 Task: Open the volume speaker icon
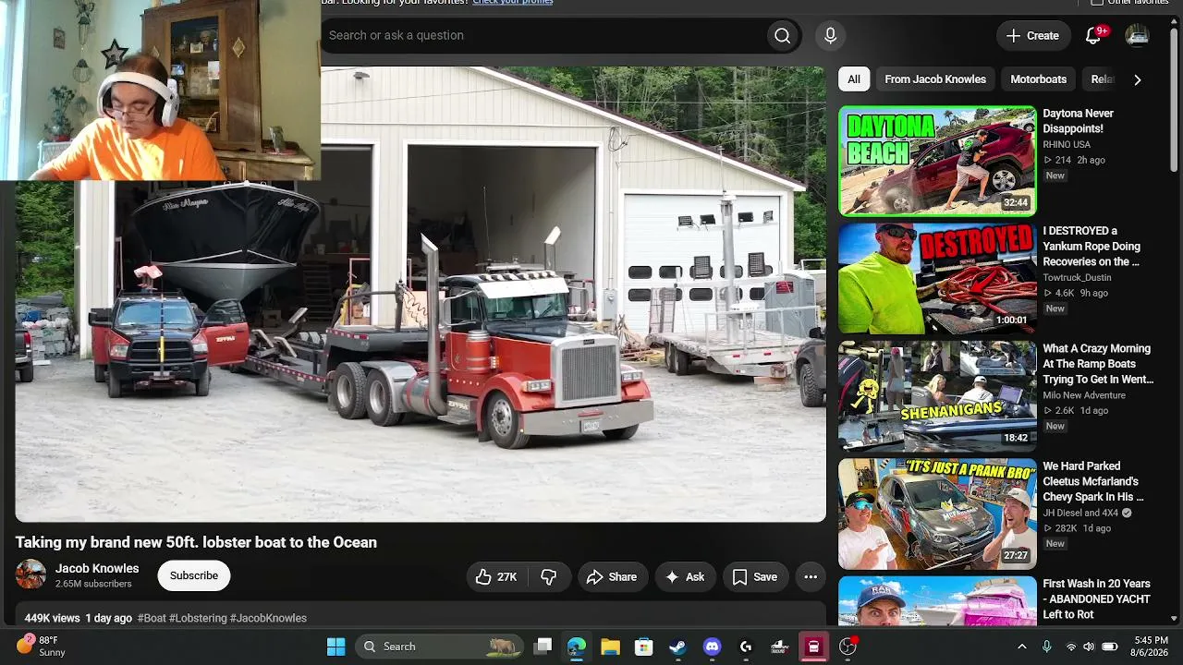[x=1089, y=647]
